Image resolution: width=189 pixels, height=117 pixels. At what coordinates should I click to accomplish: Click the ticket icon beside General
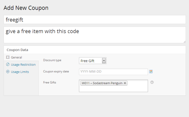point(8,57)
